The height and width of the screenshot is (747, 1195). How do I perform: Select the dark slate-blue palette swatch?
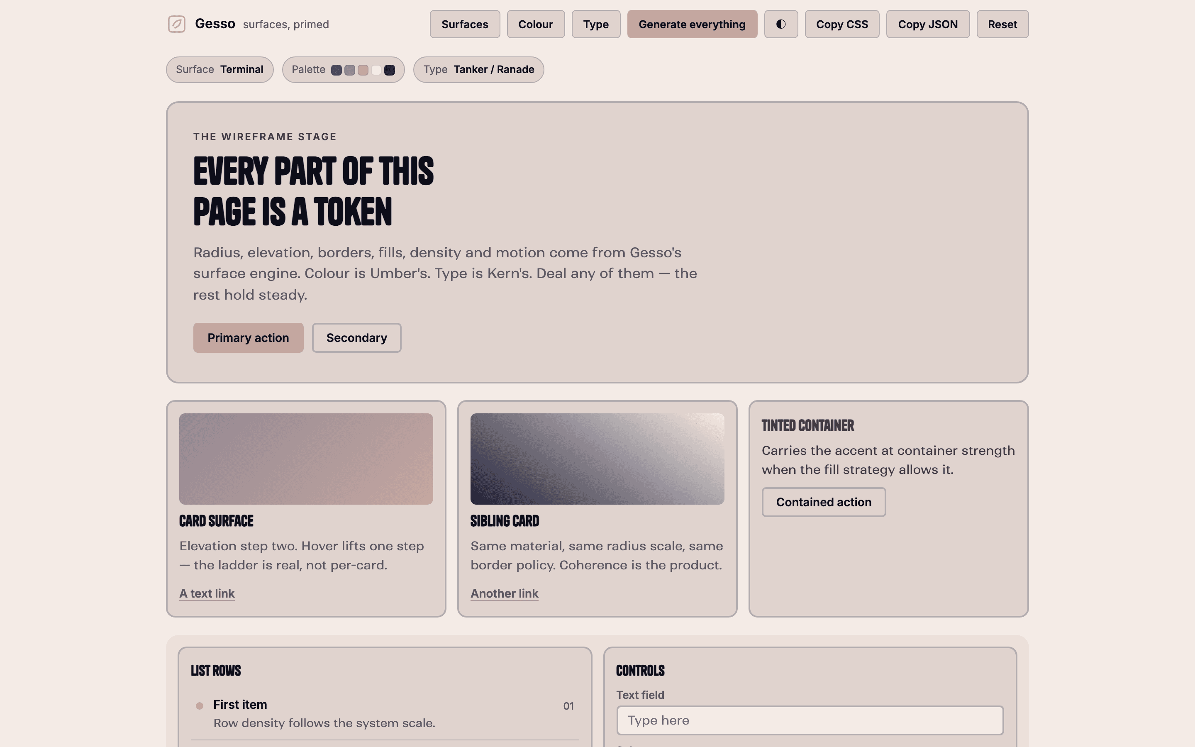(336, 70)
